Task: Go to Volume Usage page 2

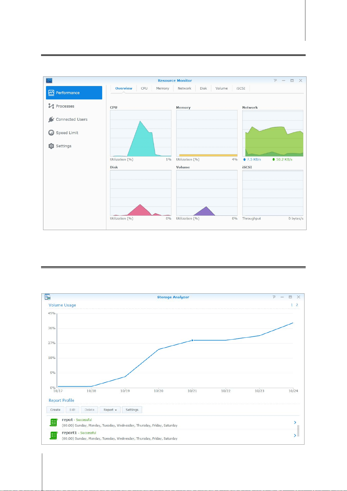Action: (x=297, y=305)
